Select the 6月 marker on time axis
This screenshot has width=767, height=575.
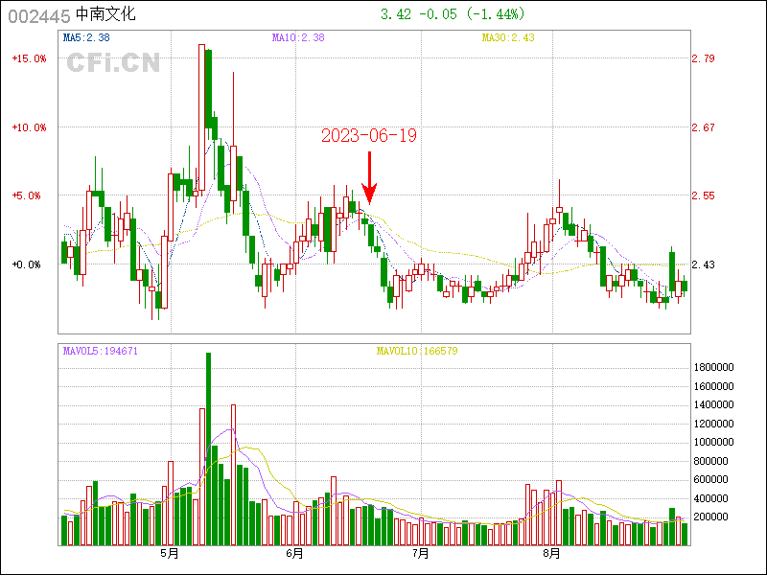coord(294,554)
